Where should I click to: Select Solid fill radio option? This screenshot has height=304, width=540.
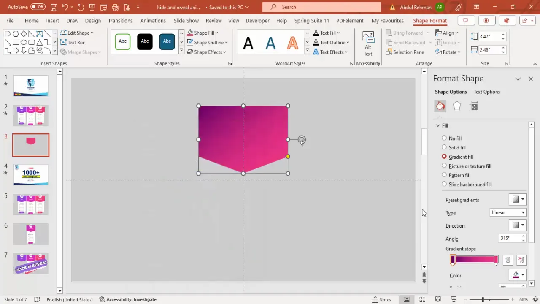tap(444, 147)
